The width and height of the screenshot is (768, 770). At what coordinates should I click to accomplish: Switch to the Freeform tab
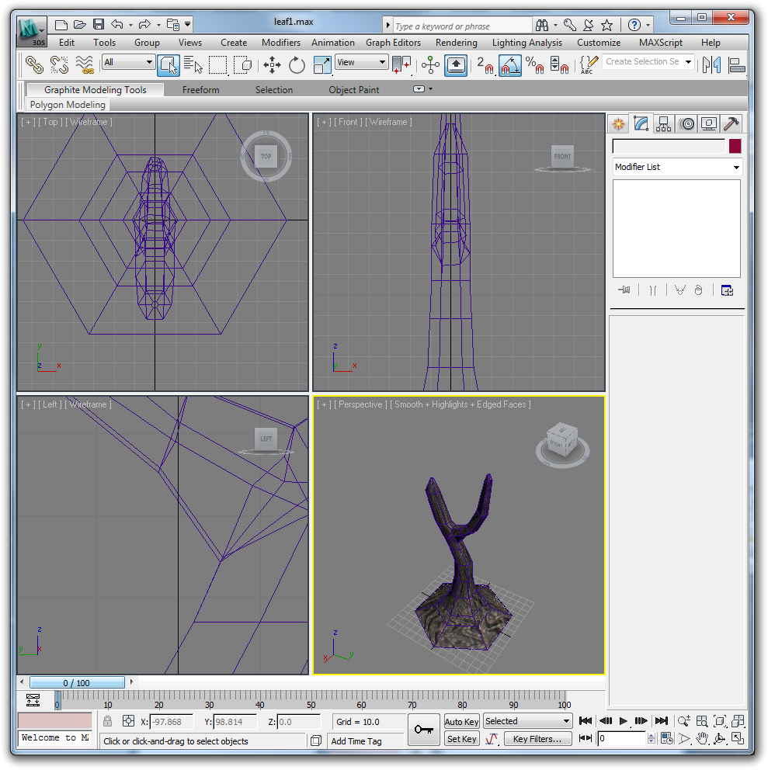(x=200, y=90)
